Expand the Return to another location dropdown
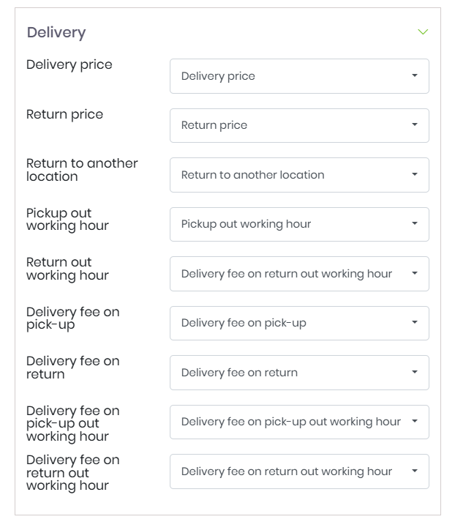455x522 pixels. (298, 175)
